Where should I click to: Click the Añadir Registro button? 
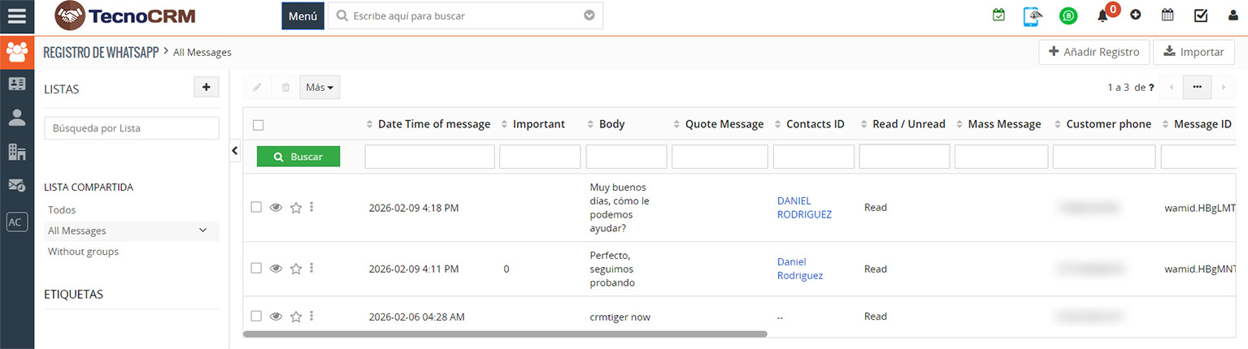click(x=1094, y=52)
